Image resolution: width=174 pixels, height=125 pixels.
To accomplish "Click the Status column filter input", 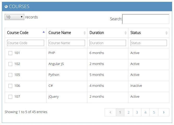I will click(148, 43).
